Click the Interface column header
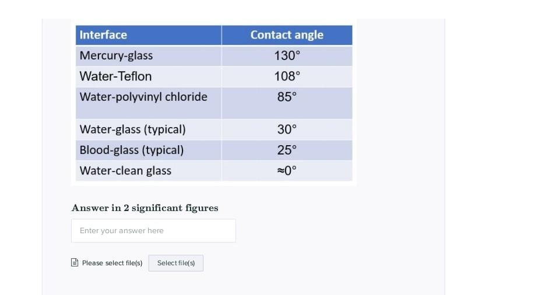Image resolution: width=559 pixels, height=295 pixels. point(148,35)
